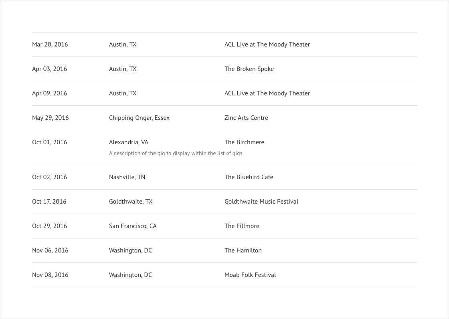The image size is (449, 319).
Task: Open The Fillmore venue listing
Action: (242, 226)
